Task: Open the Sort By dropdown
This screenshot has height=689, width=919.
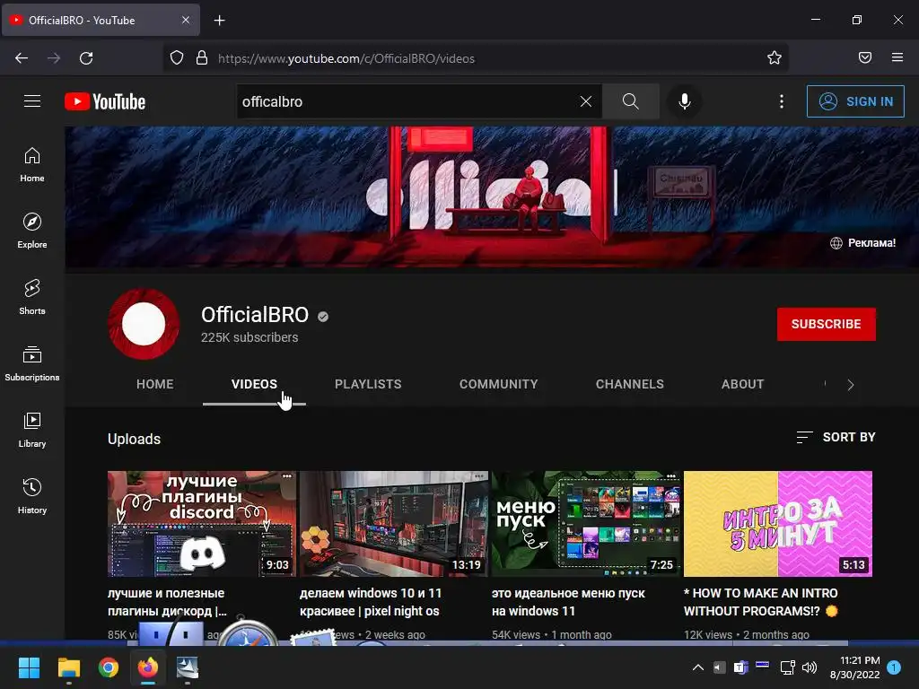Action: tap(836, 437)
